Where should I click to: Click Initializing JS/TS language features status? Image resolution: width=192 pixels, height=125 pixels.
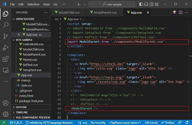click(49, 122)
